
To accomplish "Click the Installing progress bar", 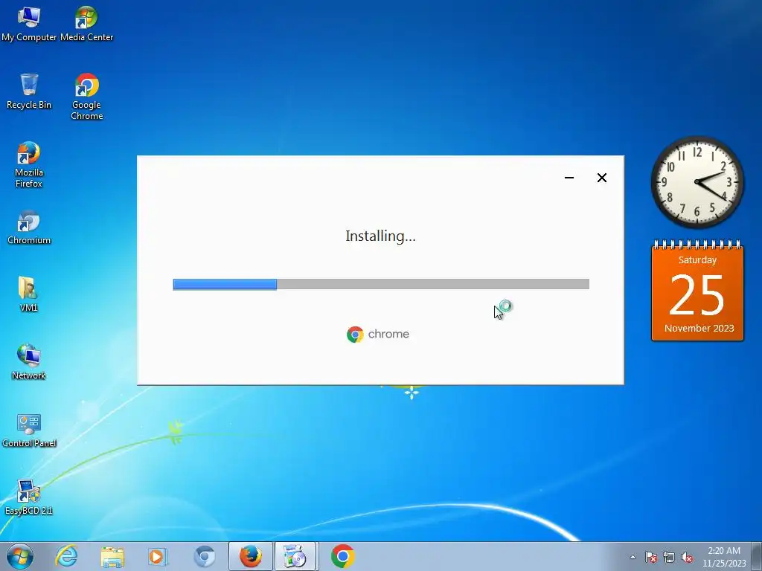I will (x=381, y=284).
